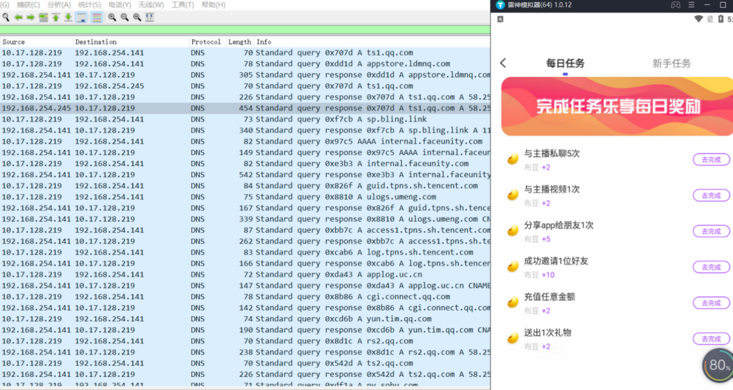The width and height of the screenshot is (733, 390).
Task: Sort by the Protocol column header
Action: coord(207,42)
